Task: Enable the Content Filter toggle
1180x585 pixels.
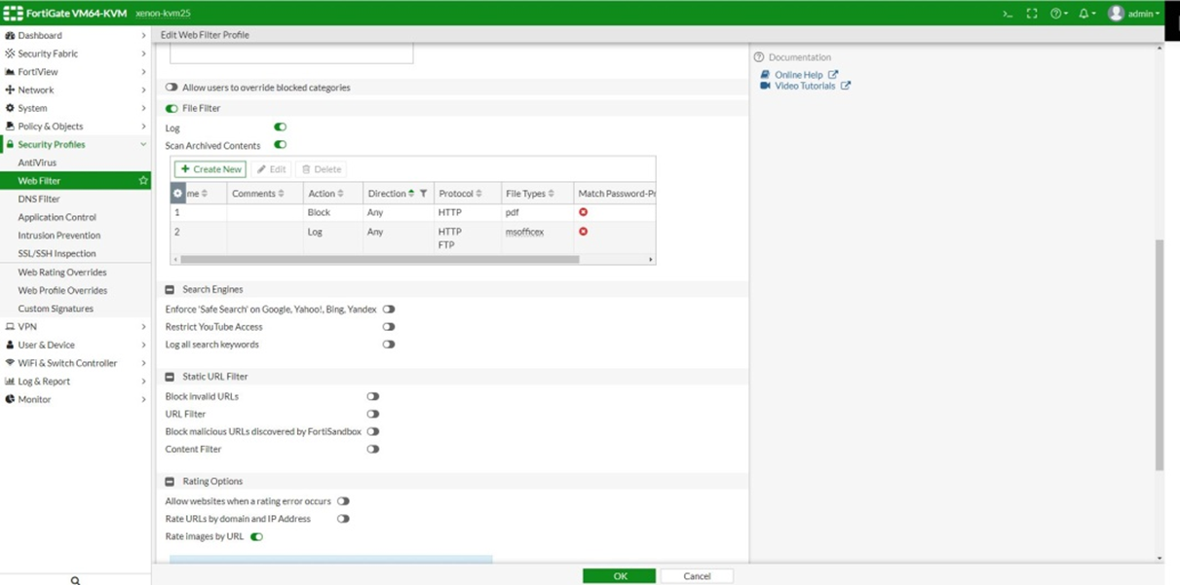Action: tap(373, 450)
